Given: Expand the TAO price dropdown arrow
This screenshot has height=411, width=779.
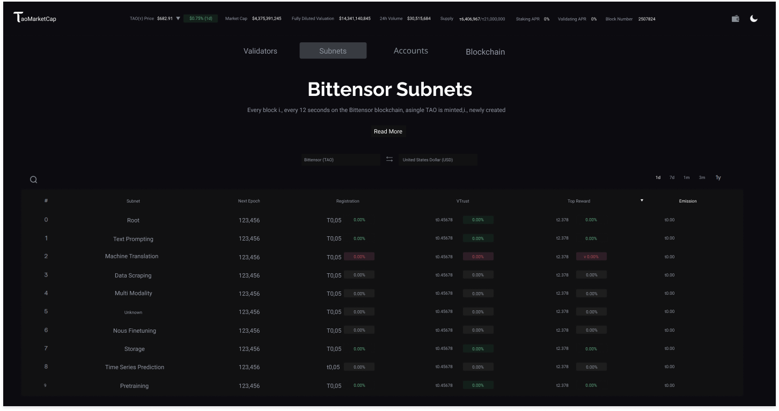Looking at the screenshot, I should point(178,19).
